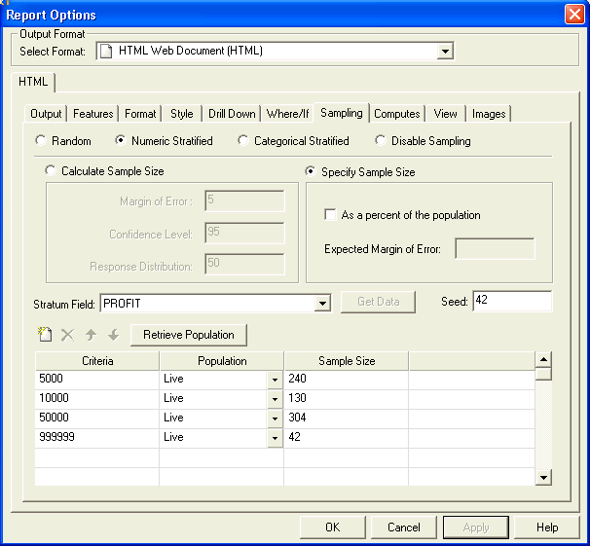
Task: Click the criteria cell 5000
Action: pyautogui.click(x=97, y=380)
